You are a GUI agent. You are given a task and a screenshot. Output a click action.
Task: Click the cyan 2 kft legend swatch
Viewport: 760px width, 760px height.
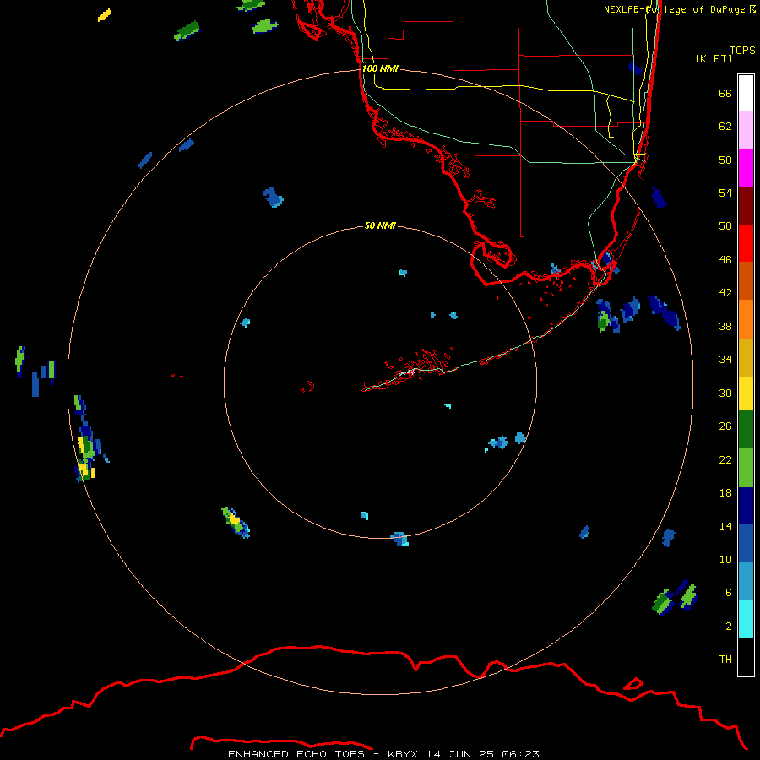[746, 619]
